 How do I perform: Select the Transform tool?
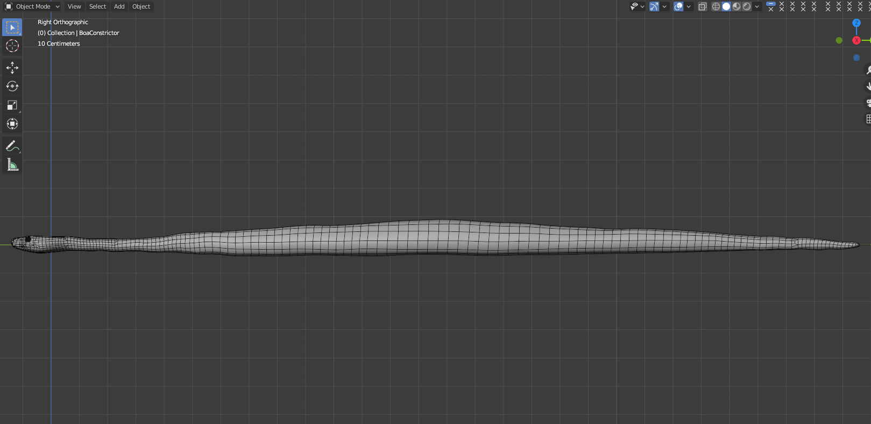click(12, 124)
